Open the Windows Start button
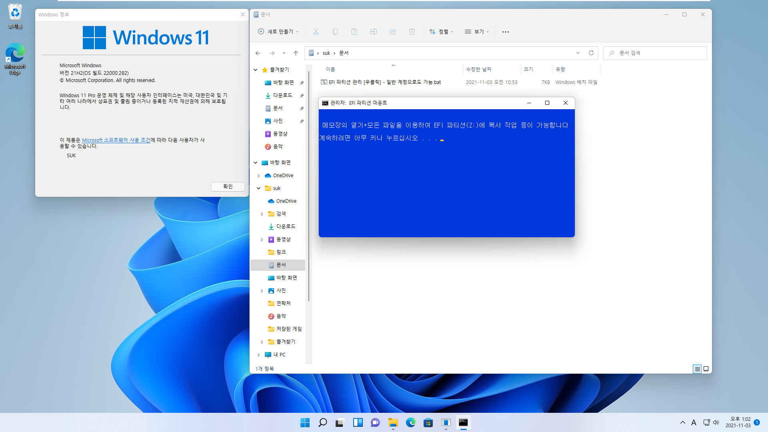The height and width of the screenshot is (432, 768). point(305,422)
